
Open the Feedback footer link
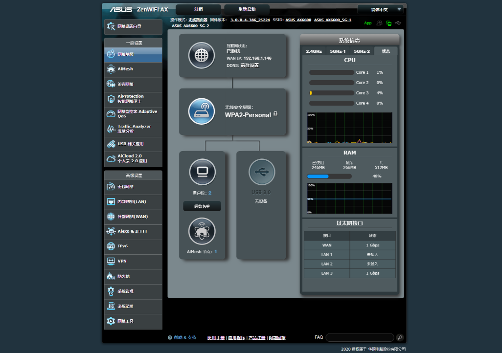[x=277, y=338]
